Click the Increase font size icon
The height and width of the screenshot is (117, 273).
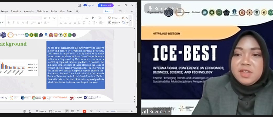coord(45,18)
